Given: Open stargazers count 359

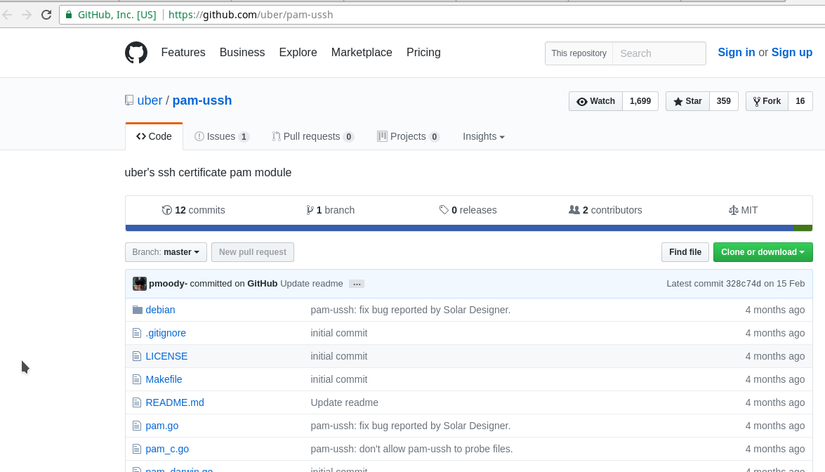Looking at the screenshot, I should pos(724,101).
